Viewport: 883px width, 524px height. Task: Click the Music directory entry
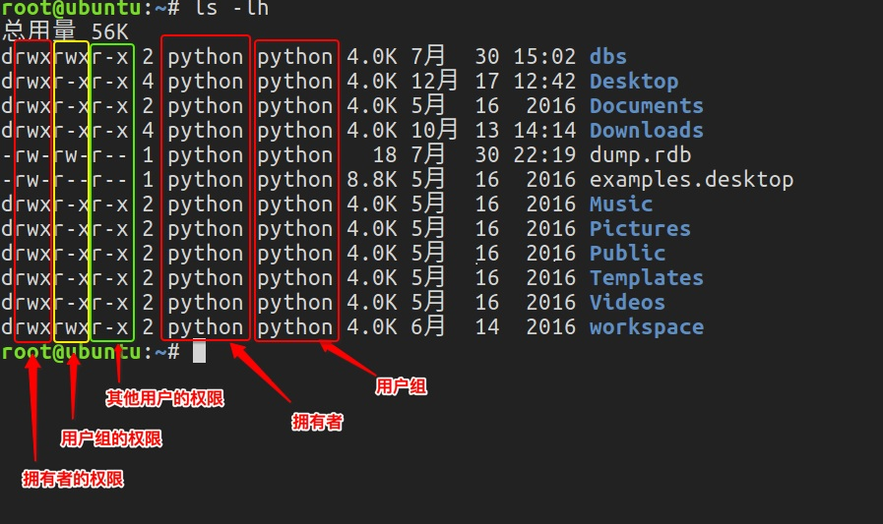(x=620, y=204)
